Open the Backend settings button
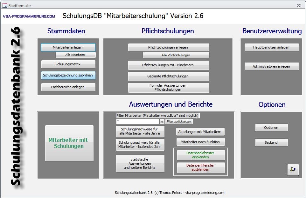 click(x=271, y=142)
